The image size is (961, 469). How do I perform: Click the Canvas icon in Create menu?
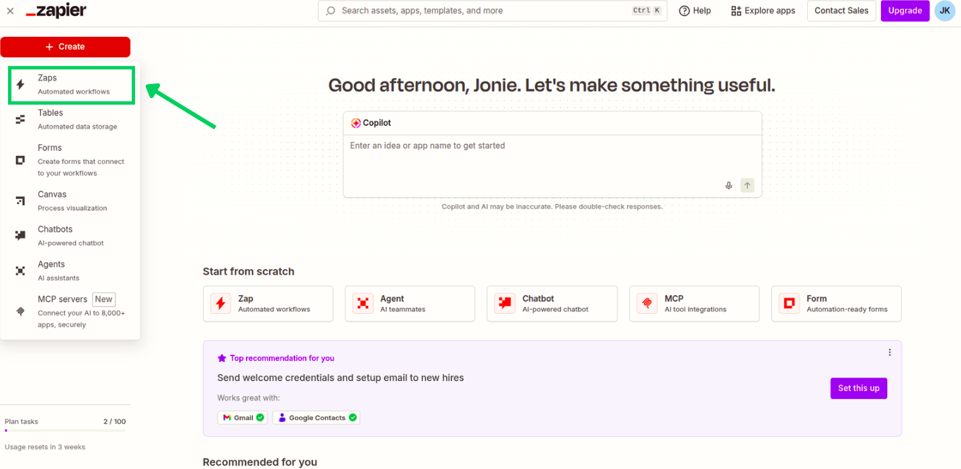(x=20, y=201)
